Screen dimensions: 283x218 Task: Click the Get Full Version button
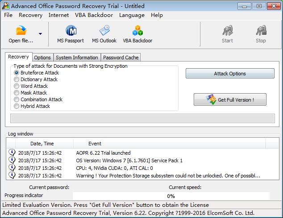coord(230,99)
